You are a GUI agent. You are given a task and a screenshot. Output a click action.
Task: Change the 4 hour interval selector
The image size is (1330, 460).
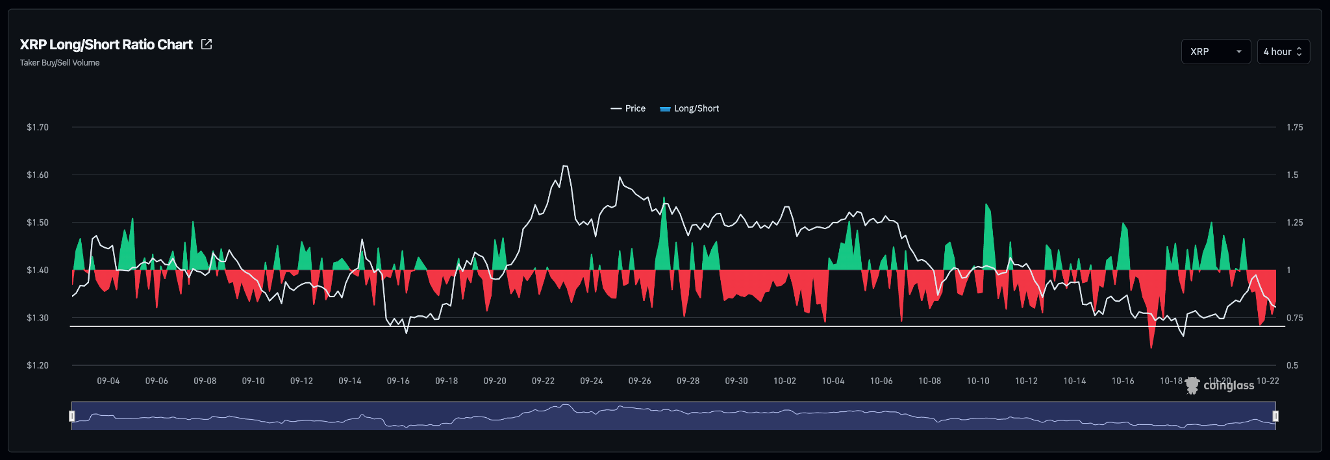1283,52
